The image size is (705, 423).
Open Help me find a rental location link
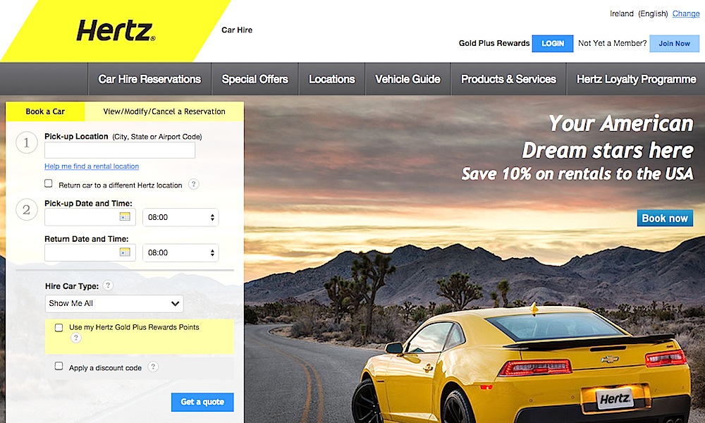click(x=92, y=166)
